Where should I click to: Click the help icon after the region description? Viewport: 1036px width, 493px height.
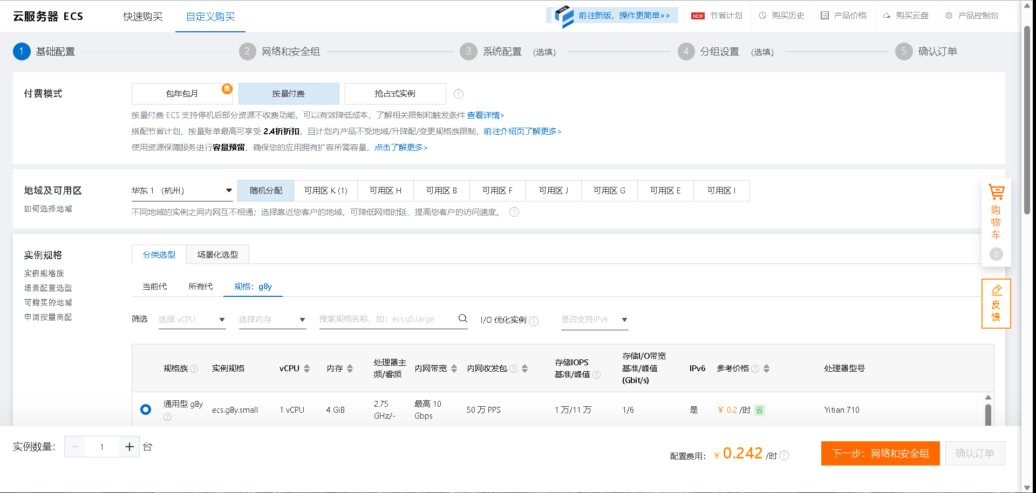pyautogui.click(x=514, y=212)
